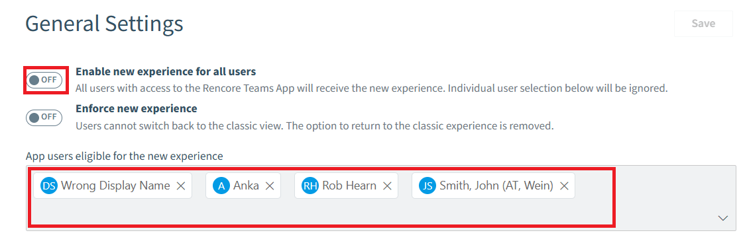Remove the Wrong Display Name user chip
This screenshot has width=741, height=239.
[180, 186]
